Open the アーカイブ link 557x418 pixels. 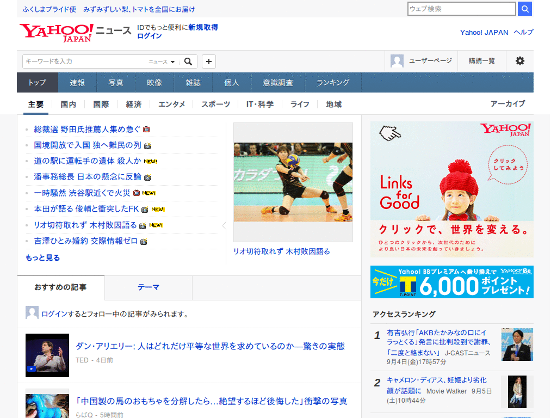508,104
